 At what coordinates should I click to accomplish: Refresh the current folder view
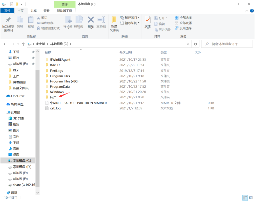[x=195, y=44]
